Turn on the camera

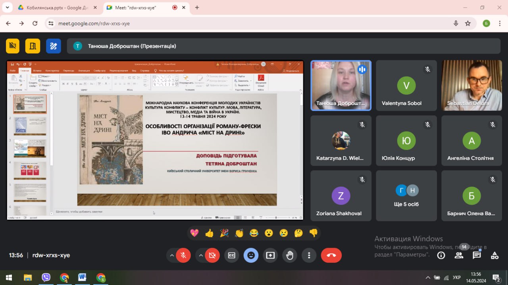[212, 256]
